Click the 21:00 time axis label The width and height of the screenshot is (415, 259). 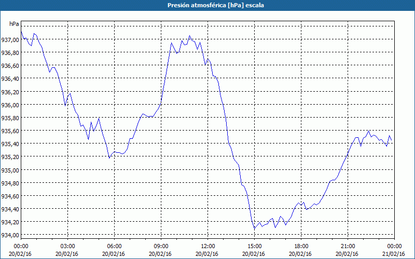[x=348, y=247]
